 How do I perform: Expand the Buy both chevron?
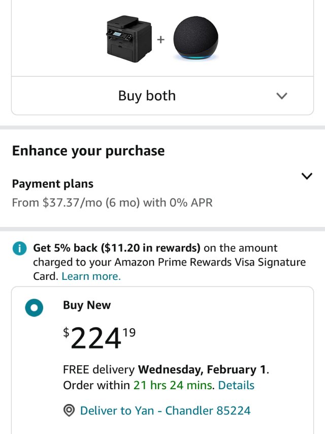[x=282, y=96]
